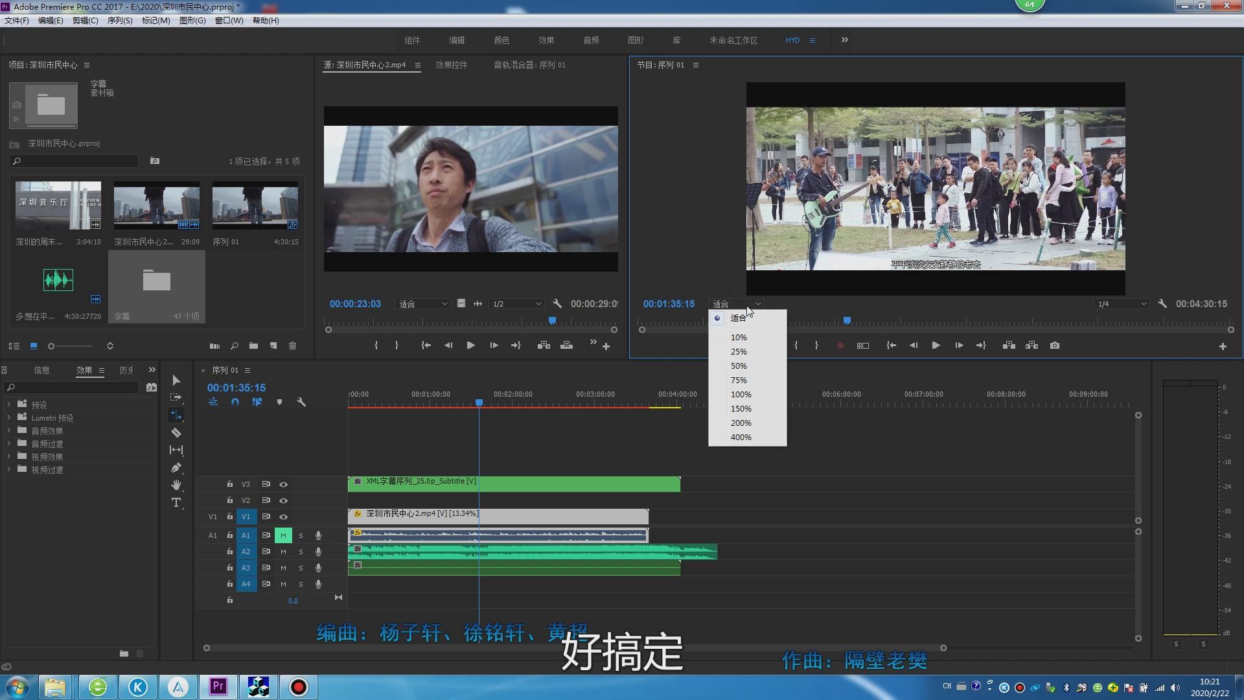Select the 序列 01 thumbnail in Project panel
1244x700 pixels.
(255, 205)
